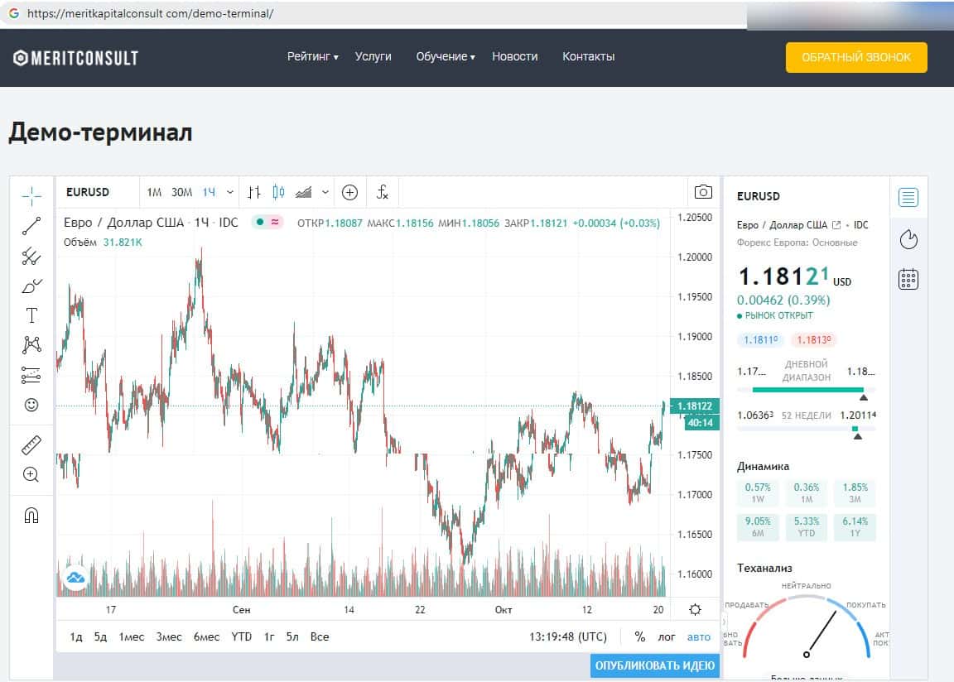
Task: Expand the timeframe interval dropdown arrow
Action: tap(229, 192)
